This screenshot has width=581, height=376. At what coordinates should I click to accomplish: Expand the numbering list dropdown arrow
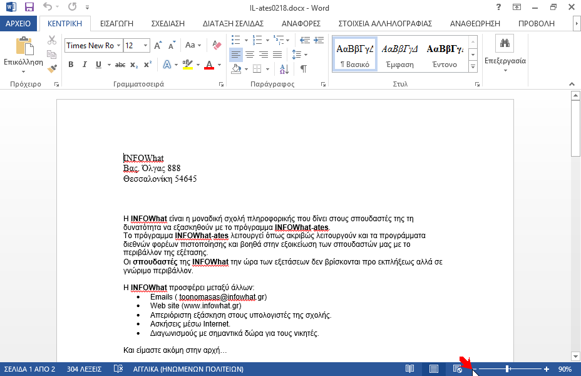267,40
